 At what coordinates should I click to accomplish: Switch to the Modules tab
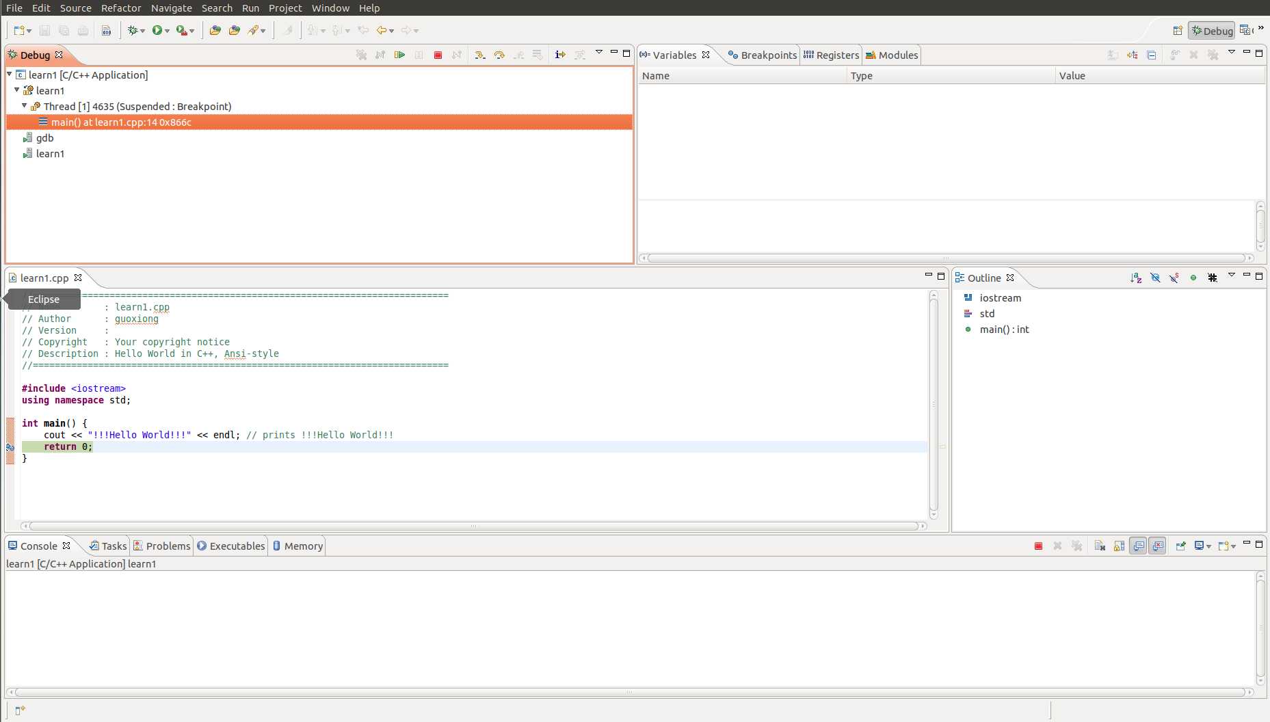[892, 55]
